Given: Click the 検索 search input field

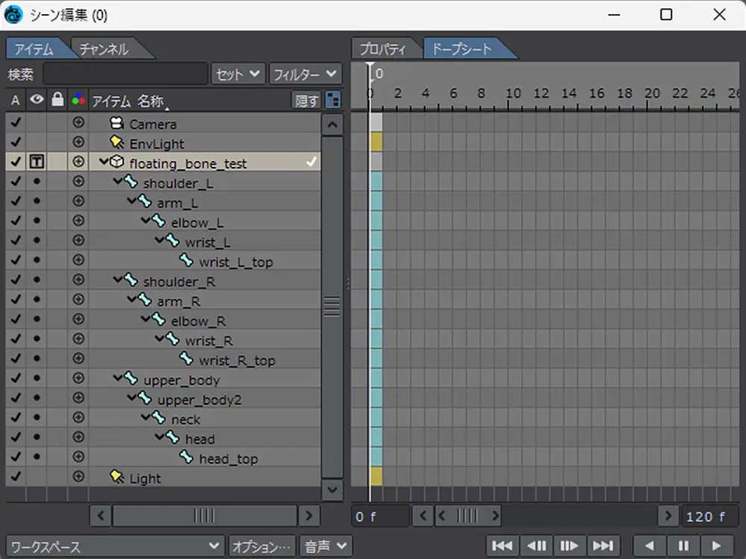Looking at the screenshot, I should tap(125, 75).
